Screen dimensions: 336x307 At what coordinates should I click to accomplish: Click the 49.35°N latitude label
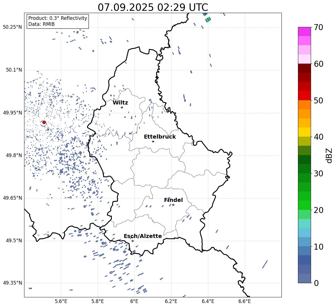point(12,283)
